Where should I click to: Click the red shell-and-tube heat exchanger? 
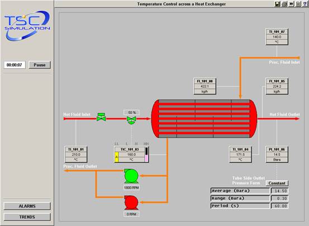tap(204, 119)
